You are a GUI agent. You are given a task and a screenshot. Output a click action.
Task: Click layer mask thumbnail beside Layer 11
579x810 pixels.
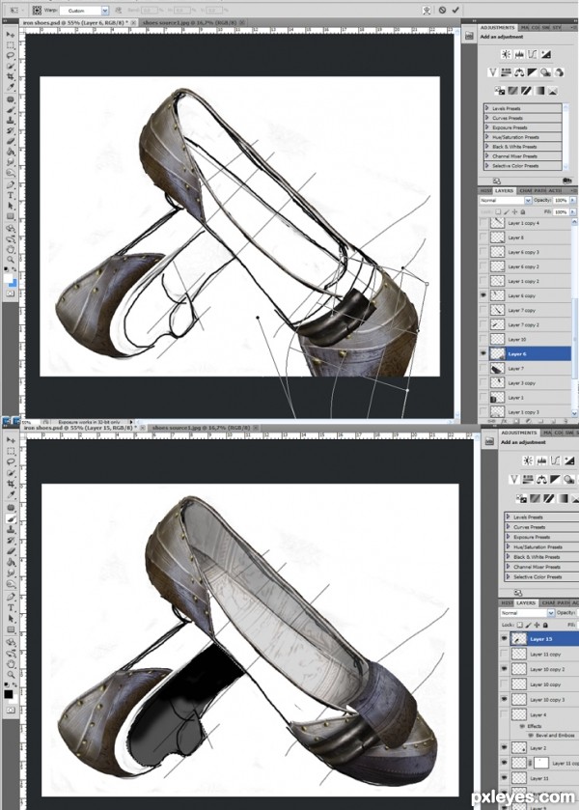(540, 763)
